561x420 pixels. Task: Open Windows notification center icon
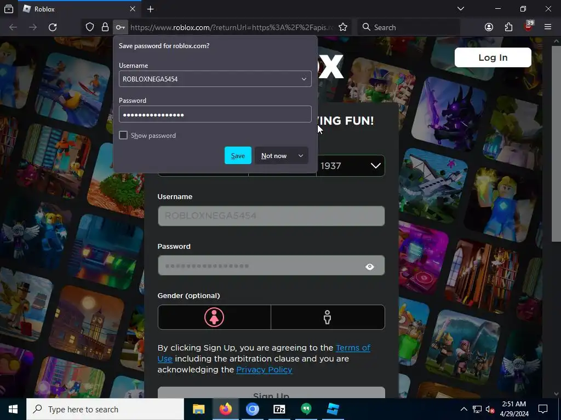coord(543,409)
